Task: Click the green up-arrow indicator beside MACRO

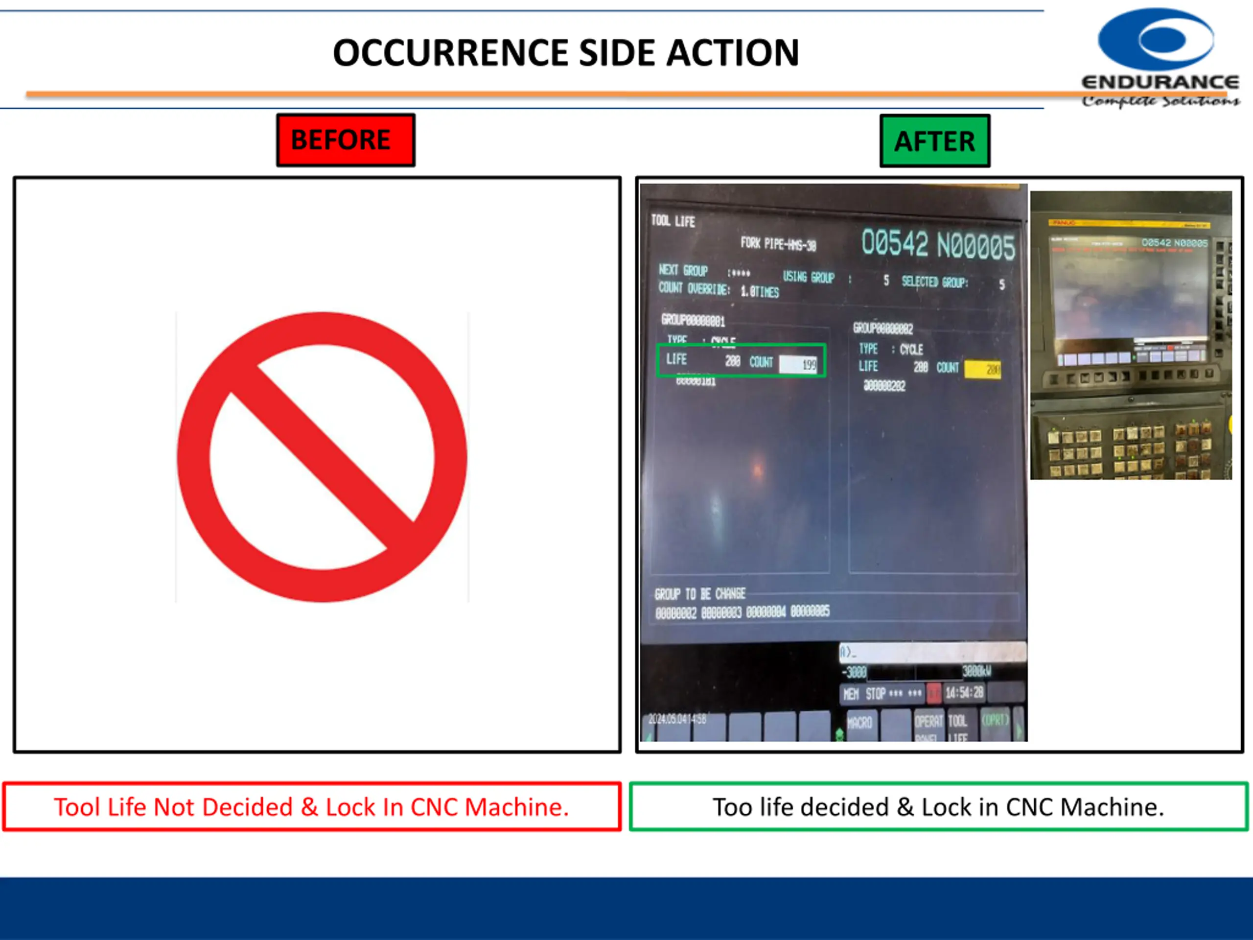Action: coord(839,734)
